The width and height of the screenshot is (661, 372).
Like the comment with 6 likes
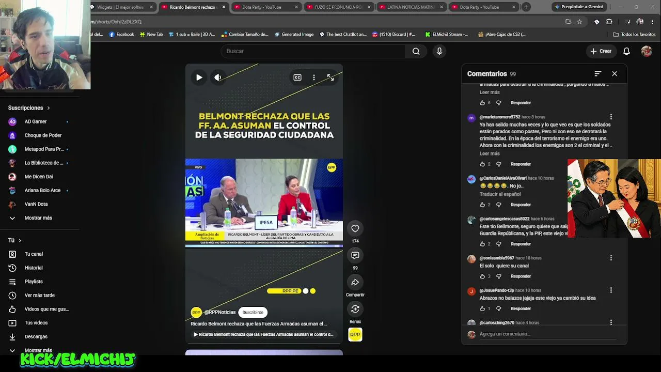tap(483, 103)
